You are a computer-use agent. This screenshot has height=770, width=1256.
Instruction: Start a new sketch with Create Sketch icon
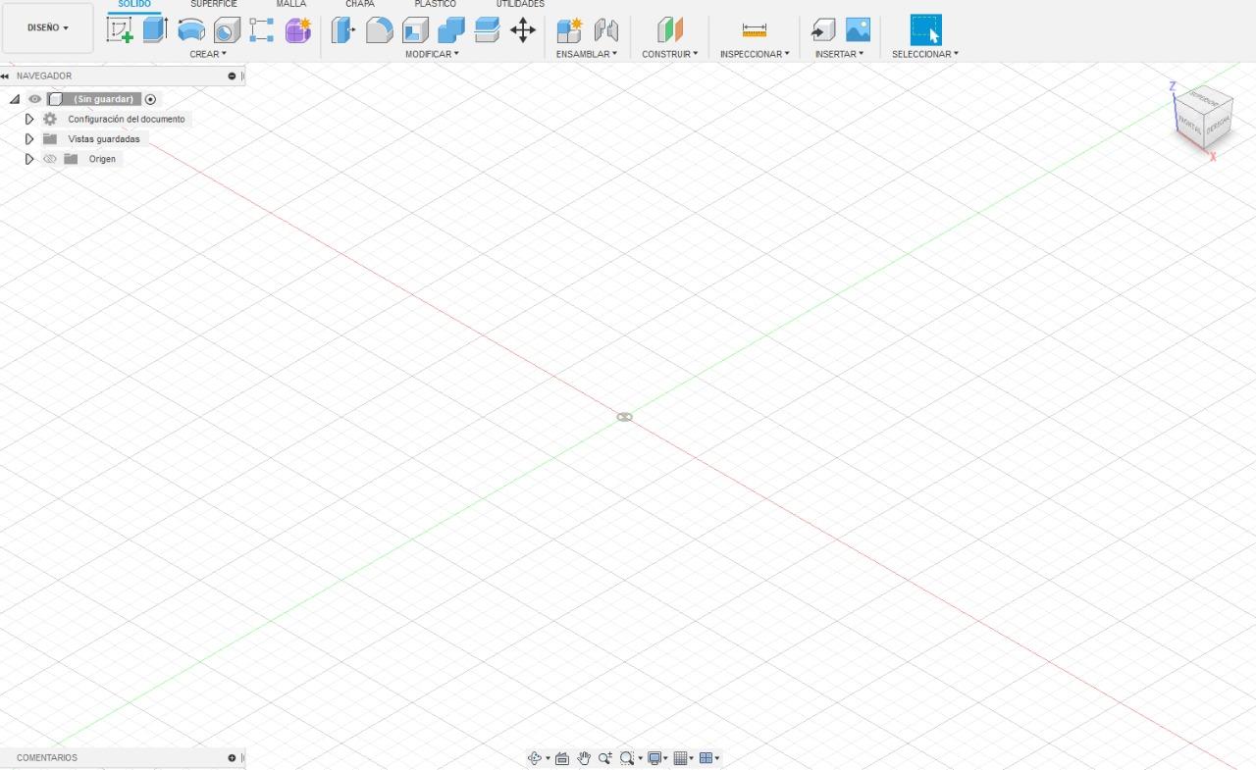click(120, 29)
